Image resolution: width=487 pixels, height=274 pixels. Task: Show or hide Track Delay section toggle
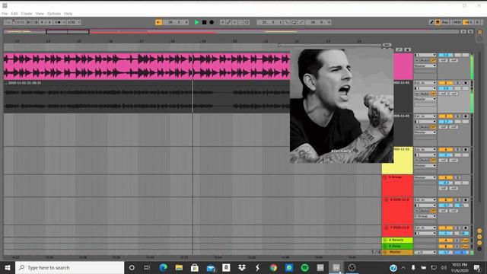479,249
